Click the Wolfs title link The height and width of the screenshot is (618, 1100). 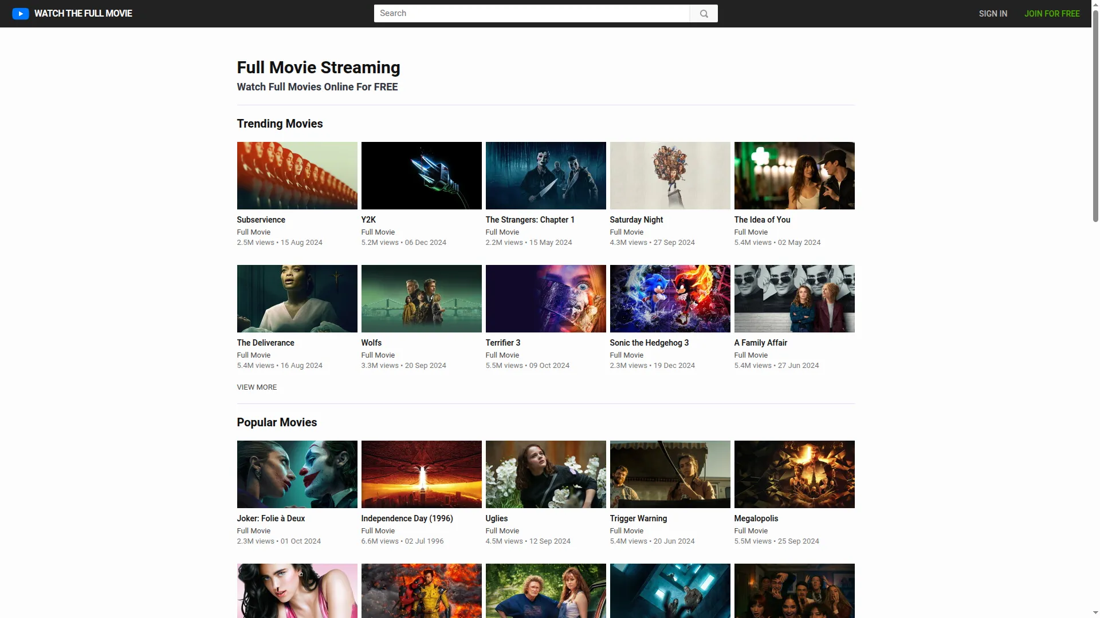371,343
